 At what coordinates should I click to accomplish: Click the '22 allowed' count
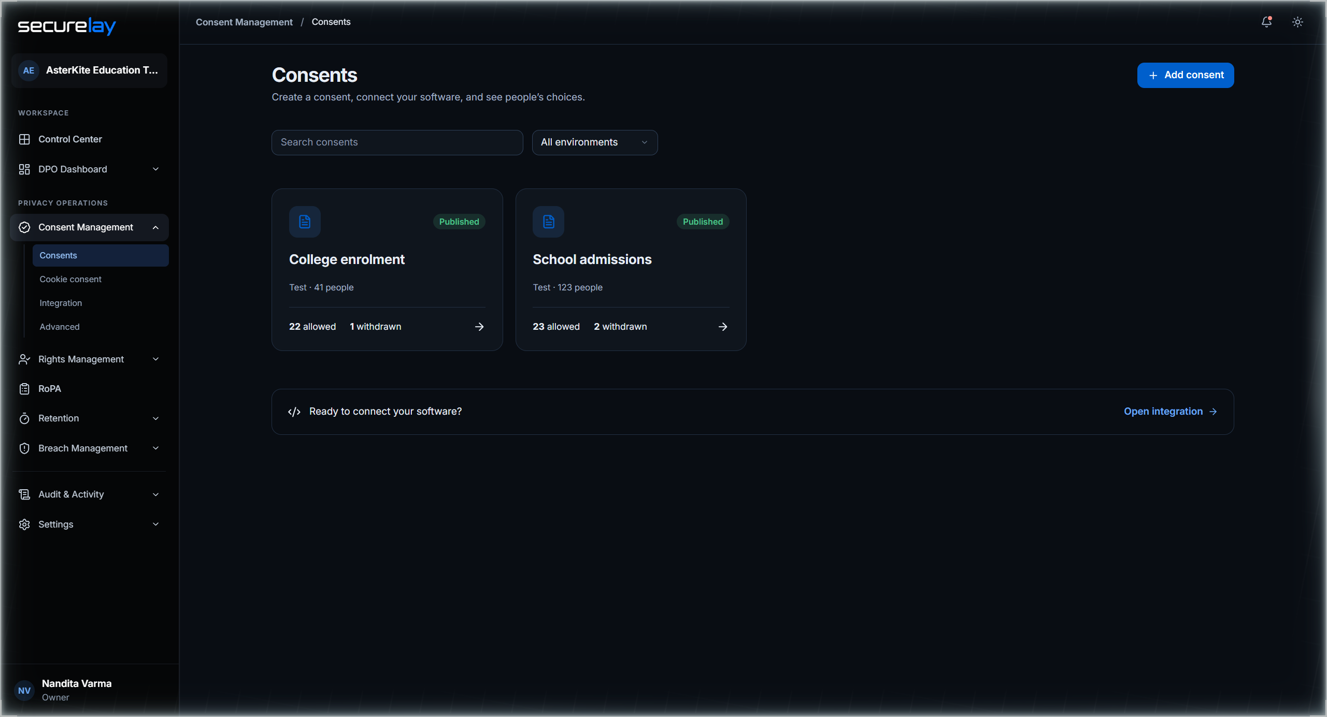coord(312,327)
